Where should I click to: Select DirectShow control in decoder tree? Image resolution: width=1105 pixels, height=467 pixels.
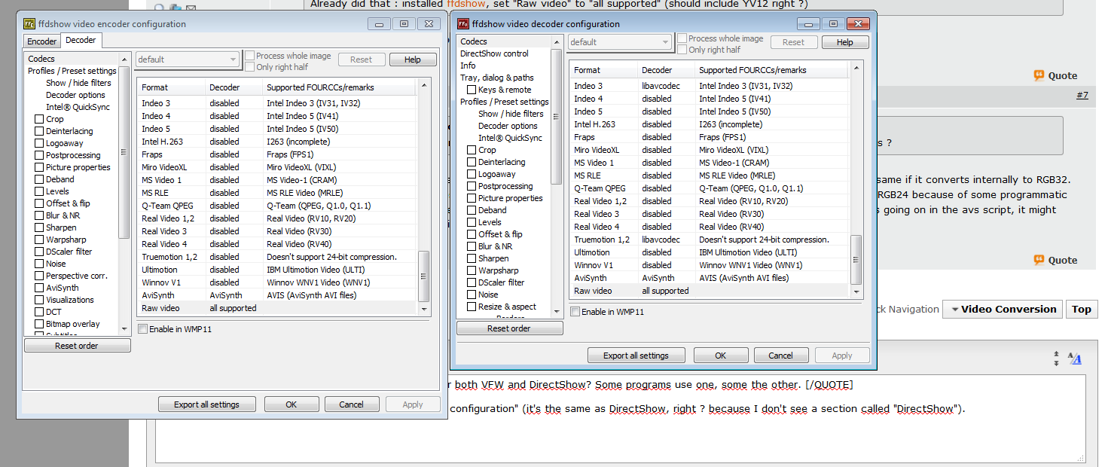(495, 53)
